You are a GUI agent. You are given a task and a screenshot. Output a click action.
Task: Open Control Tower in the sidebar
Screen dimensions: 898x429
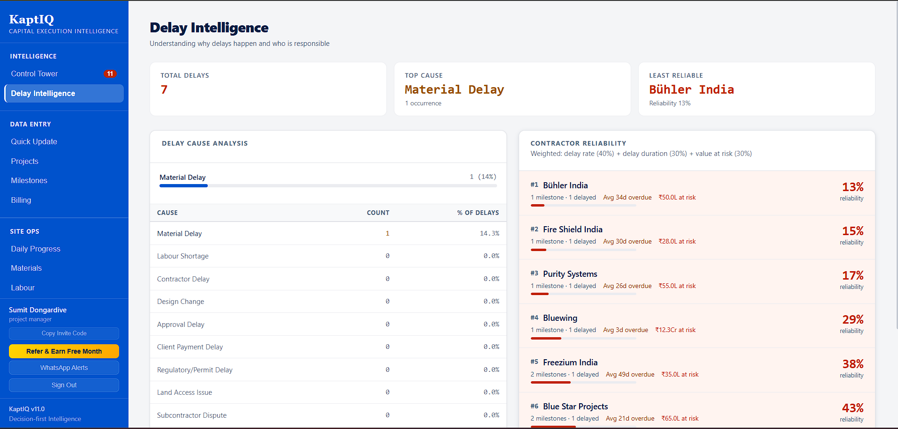pyautogui.click(x=35, y=74)
